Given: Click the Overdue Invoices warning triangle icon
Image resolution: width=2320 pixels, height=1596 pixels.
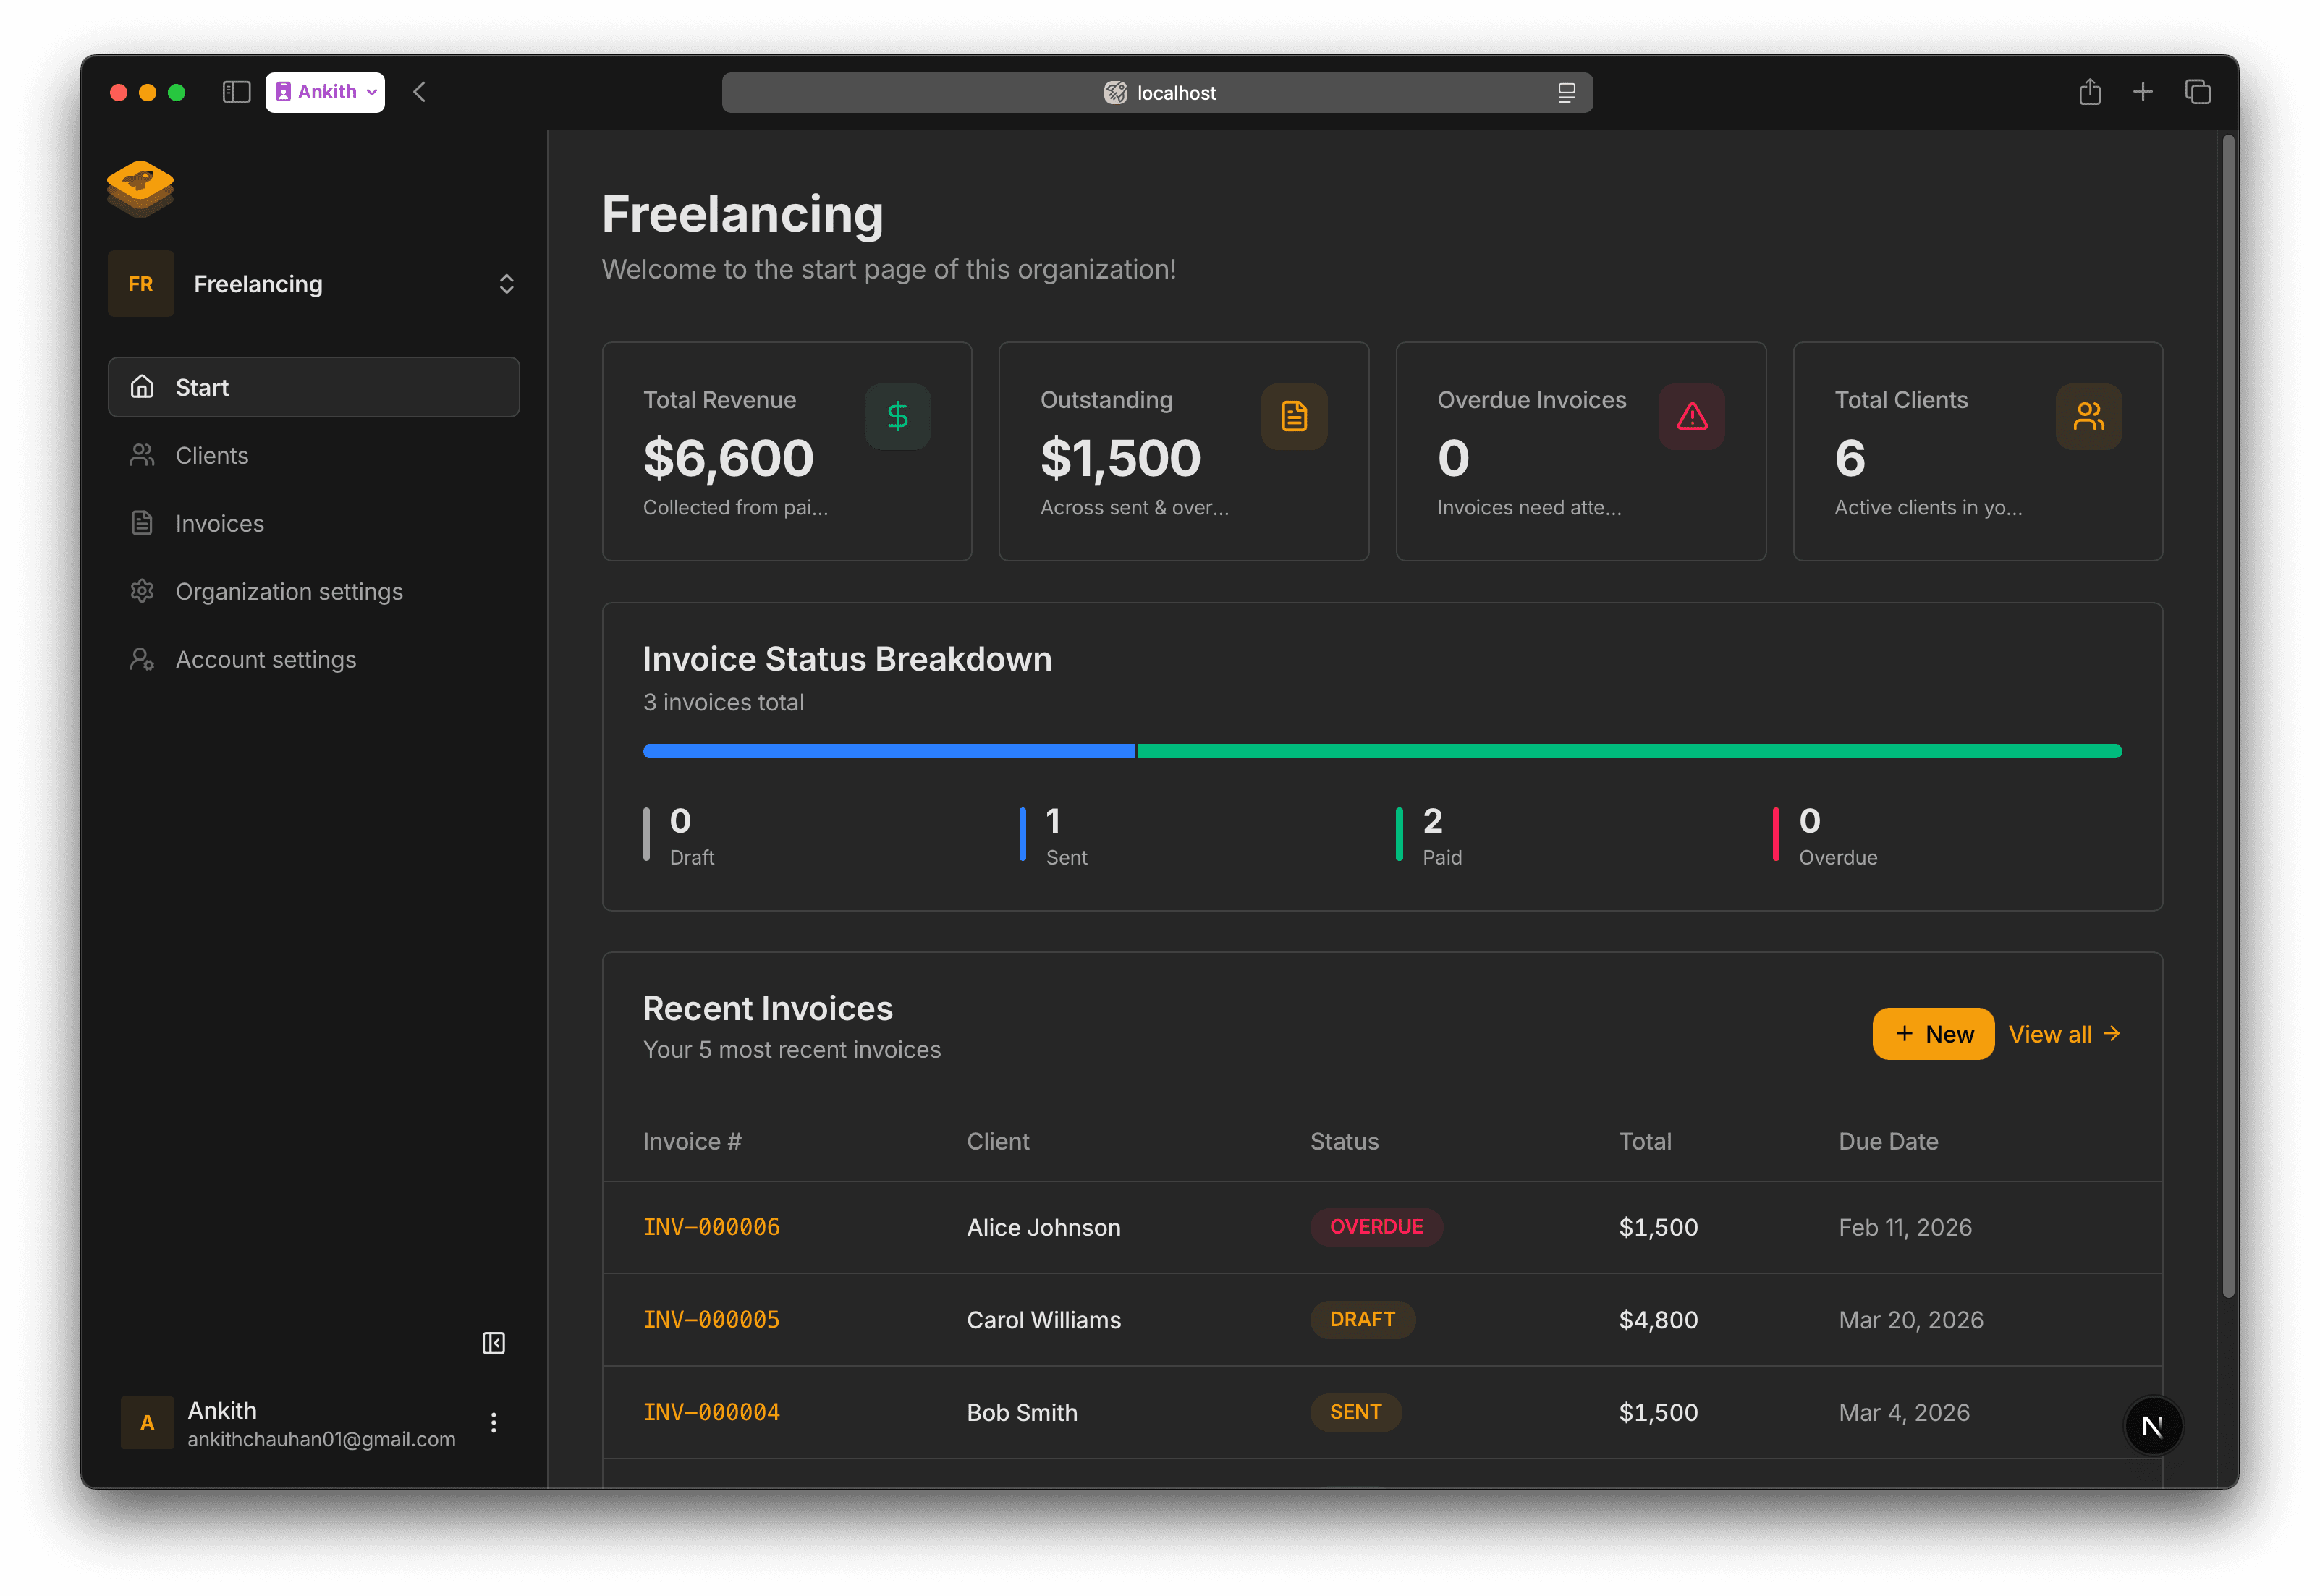Looking at the screenshot, I should click(1691, 416).
